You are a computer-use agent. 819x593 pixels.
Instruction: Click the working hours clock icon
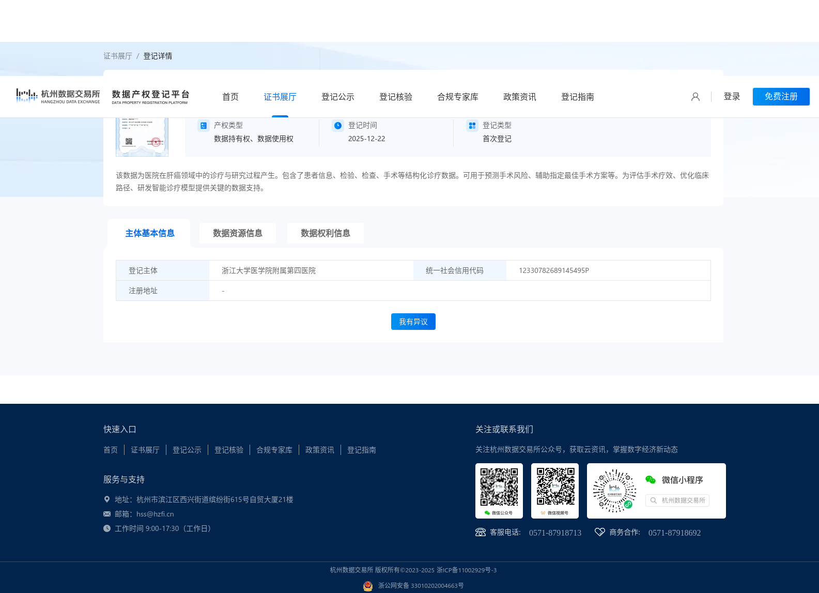107,528
